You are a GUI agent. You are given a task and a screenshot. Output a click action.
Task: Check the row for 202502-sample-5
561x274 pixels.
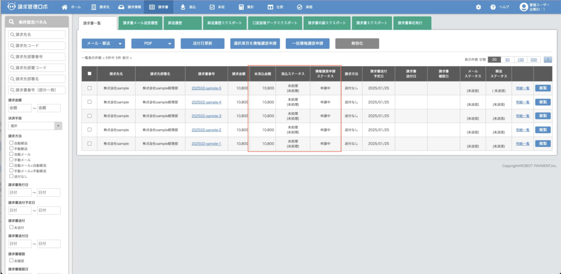click(x=89, y=88)
